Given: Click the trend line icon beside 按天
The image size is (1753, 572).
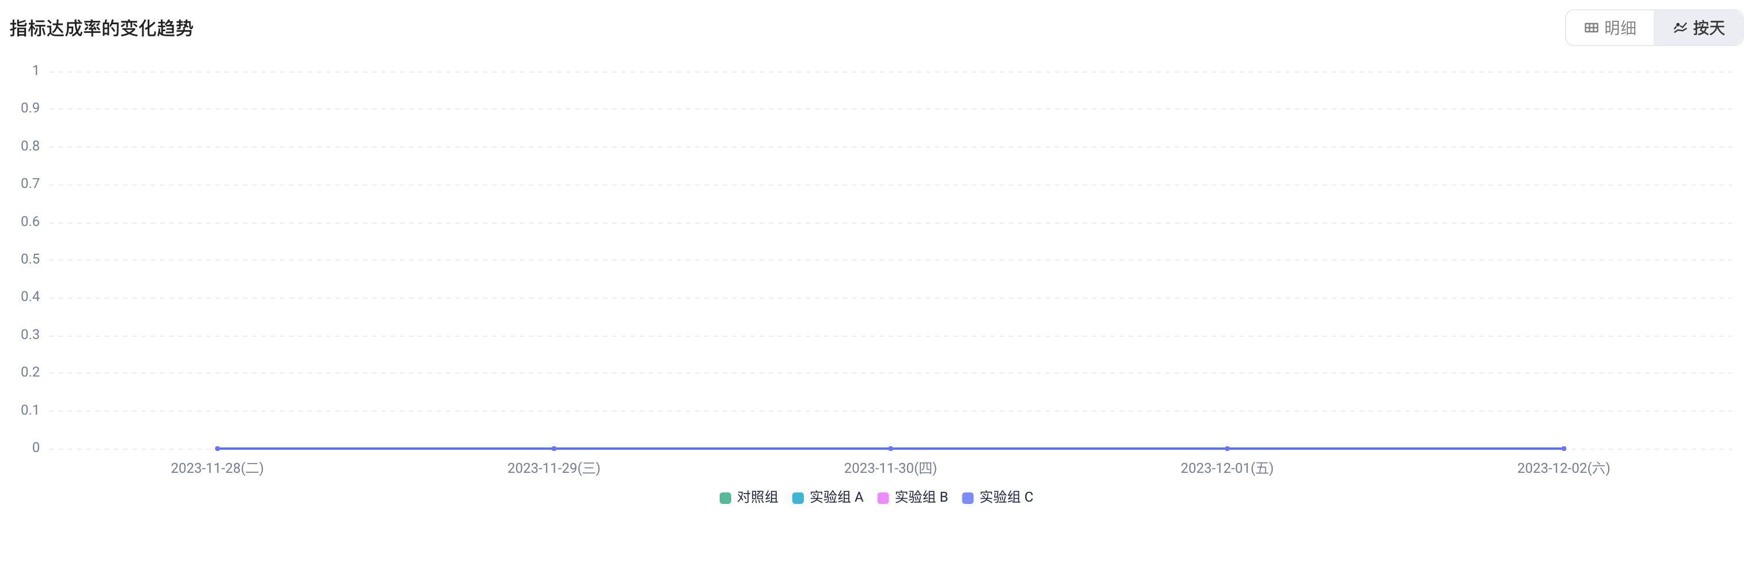Looking at the screenshot, I should pyautogui.click(x=1680, y=28).
